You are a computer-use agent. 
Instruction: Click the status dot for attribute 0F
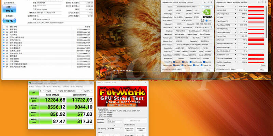[4, 67]
